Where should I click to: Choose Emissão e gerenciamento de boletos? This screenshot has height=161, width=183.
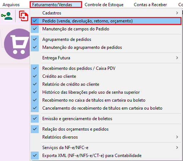pyautogui.click(x=106, y=119)
